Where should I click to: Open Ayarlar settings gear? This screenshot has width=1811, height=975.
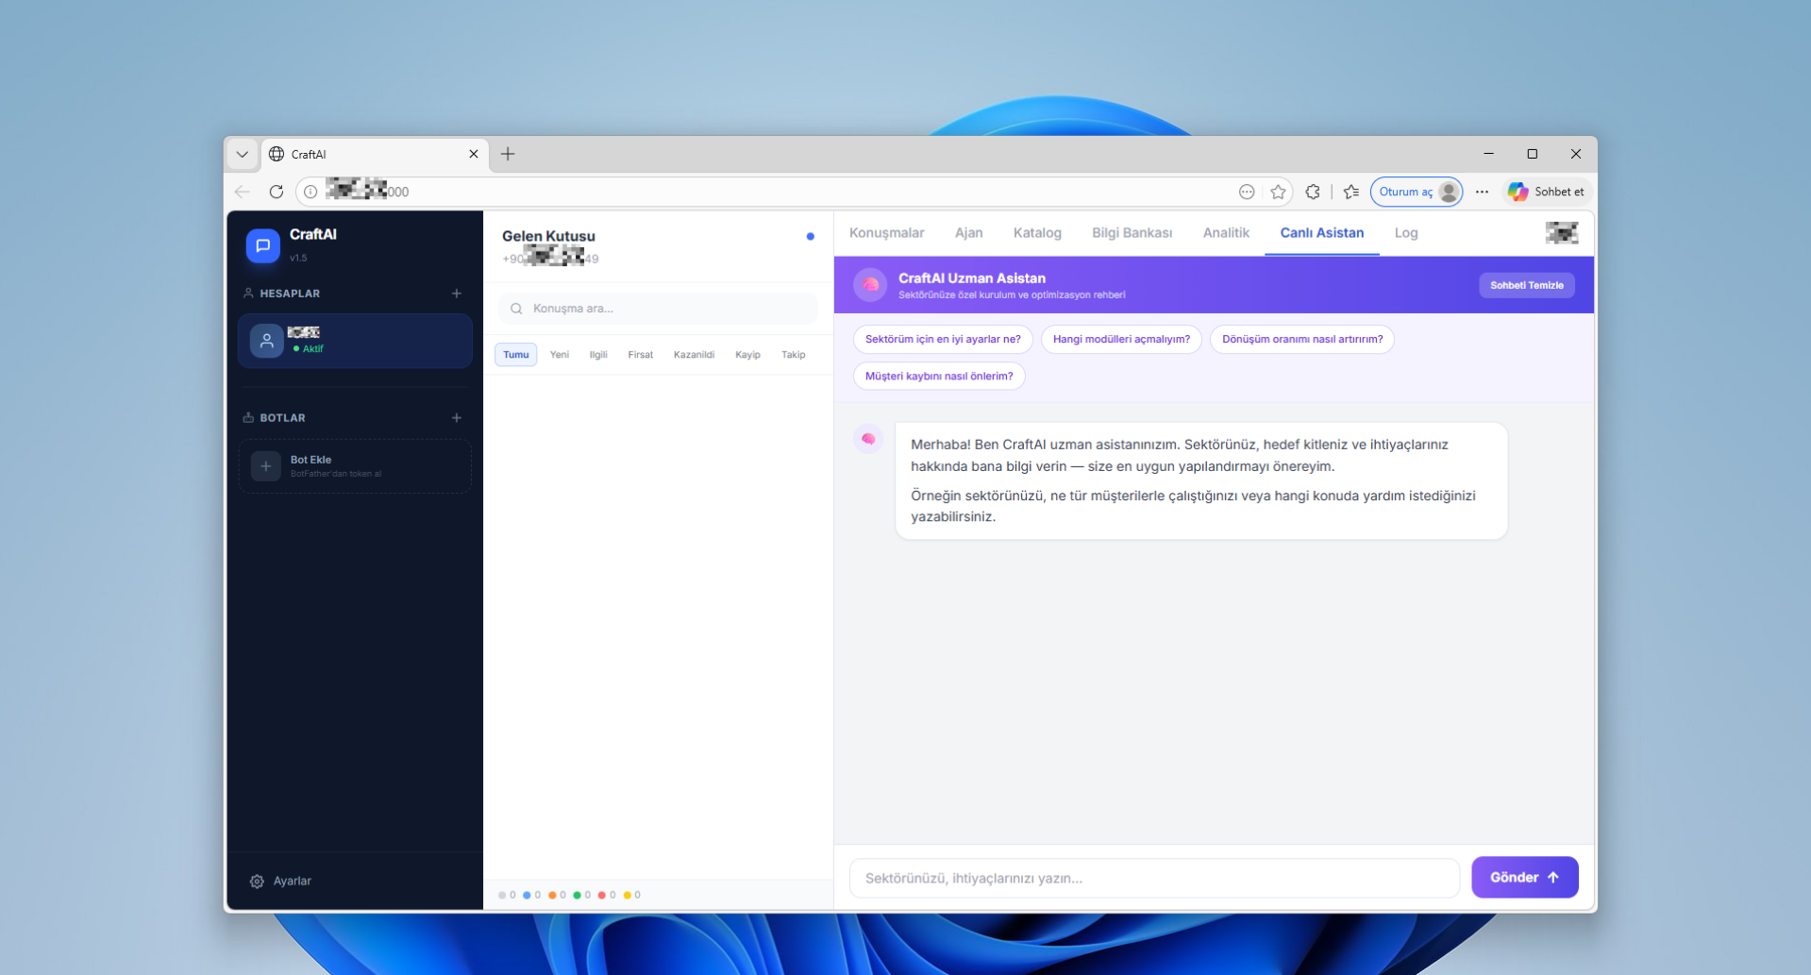click(x=257, y=881)
